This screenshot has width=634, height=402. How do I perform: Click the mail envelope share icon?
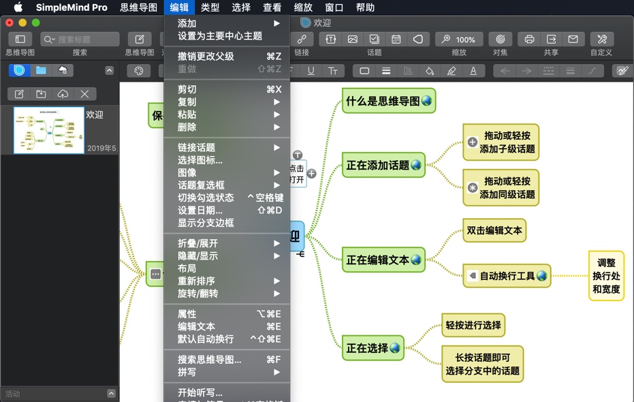point(573,40)
